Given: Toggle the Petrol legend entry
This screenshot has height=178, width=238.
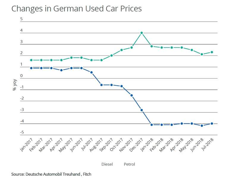Looking at the screenshot, I should click(129, 164).
